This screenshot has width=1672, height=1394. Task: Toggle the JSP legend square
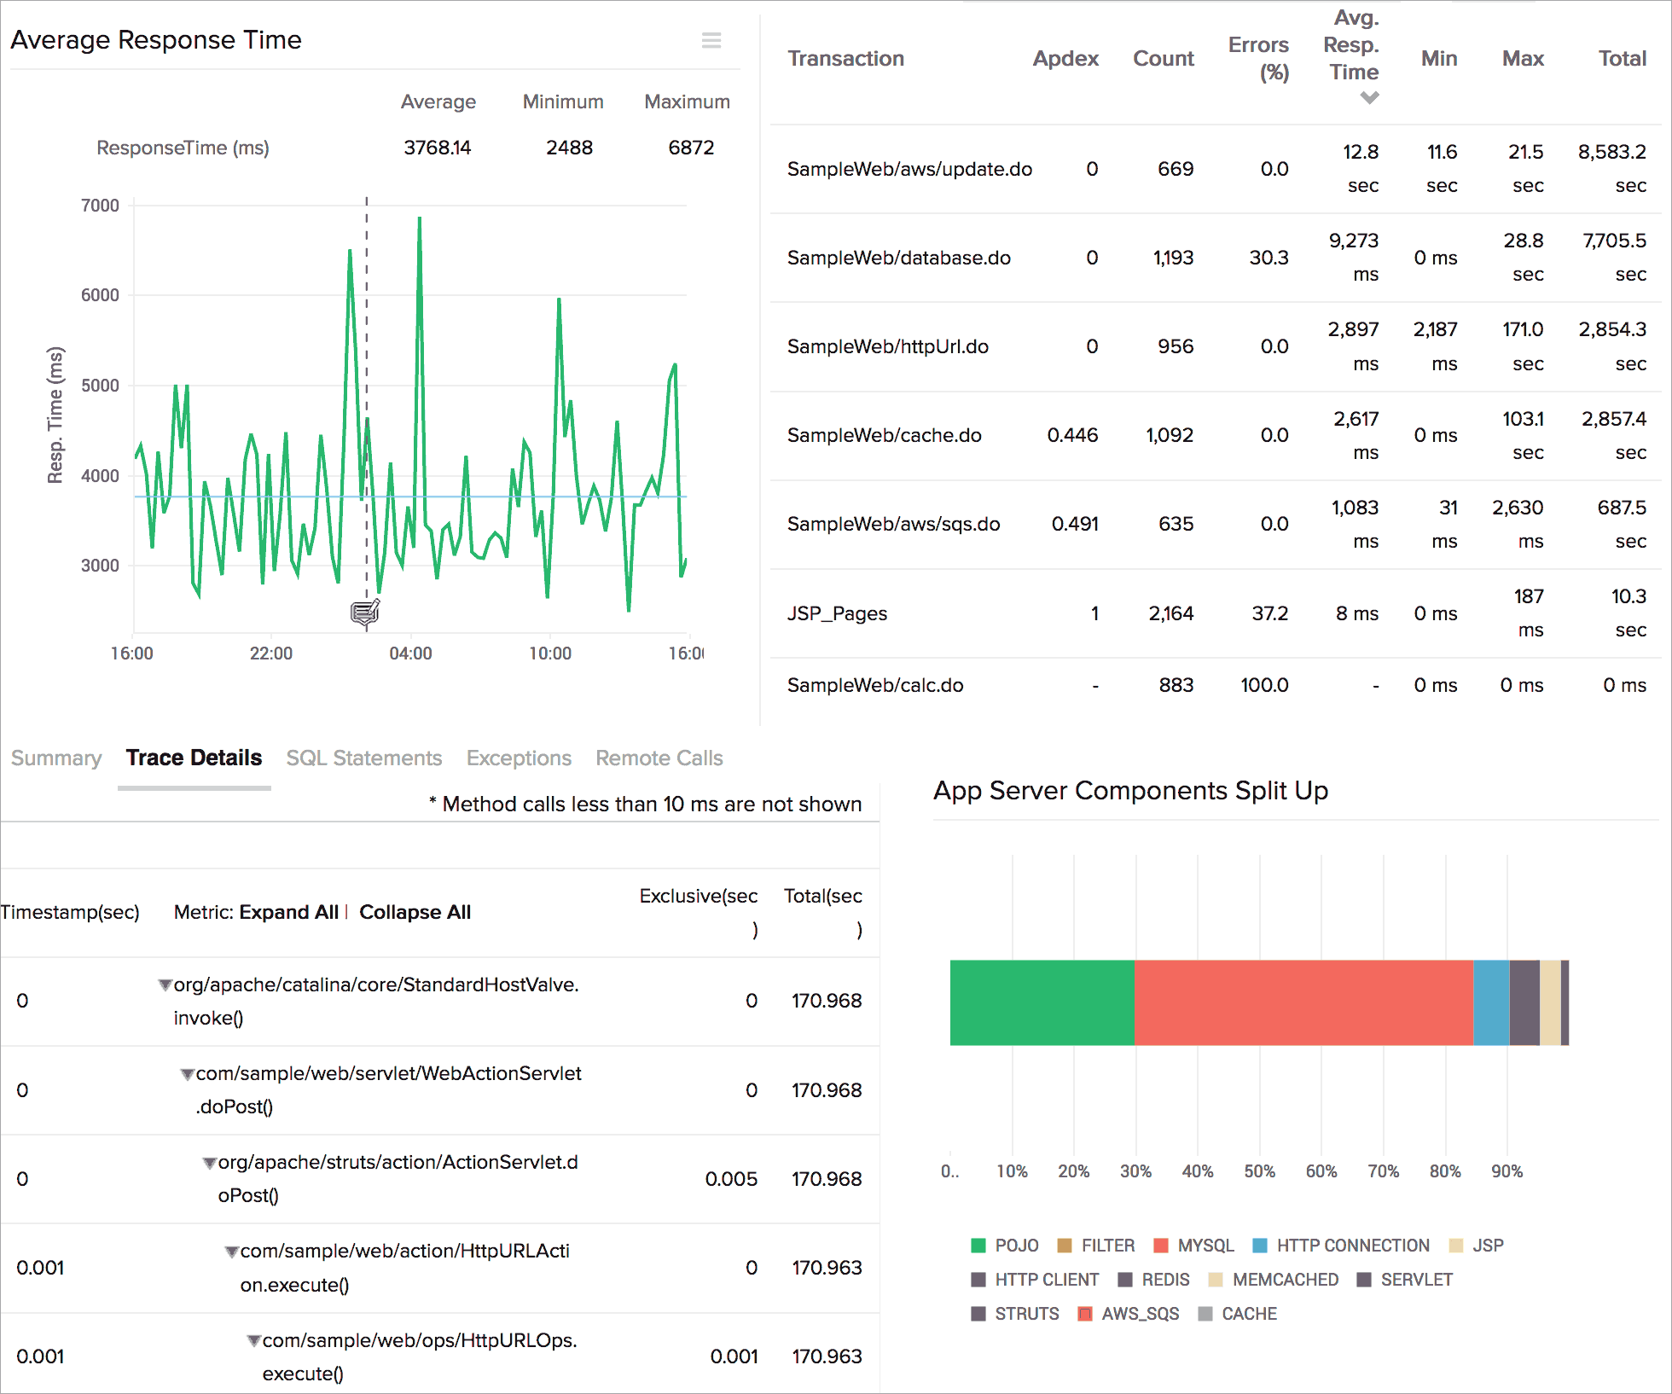[x=1456, y=1246]
